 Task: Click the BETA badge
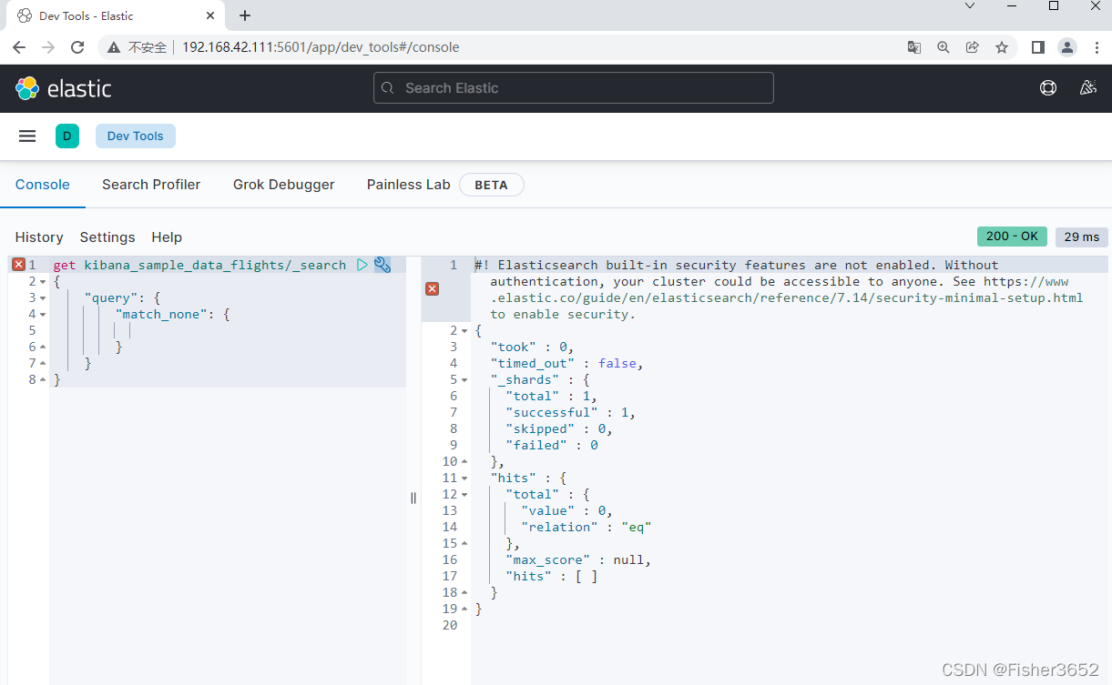(491, 185)
